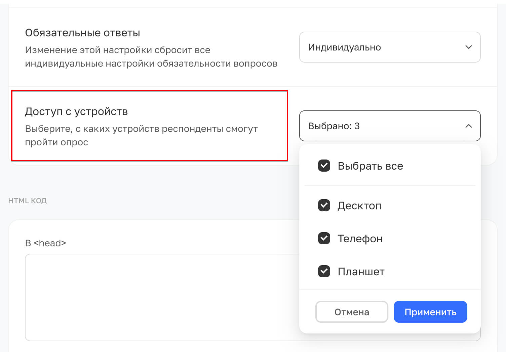The width and height of the screenshot is (506, 352).
Task: Click the Выбрать все option label
Action: [370, 166]
